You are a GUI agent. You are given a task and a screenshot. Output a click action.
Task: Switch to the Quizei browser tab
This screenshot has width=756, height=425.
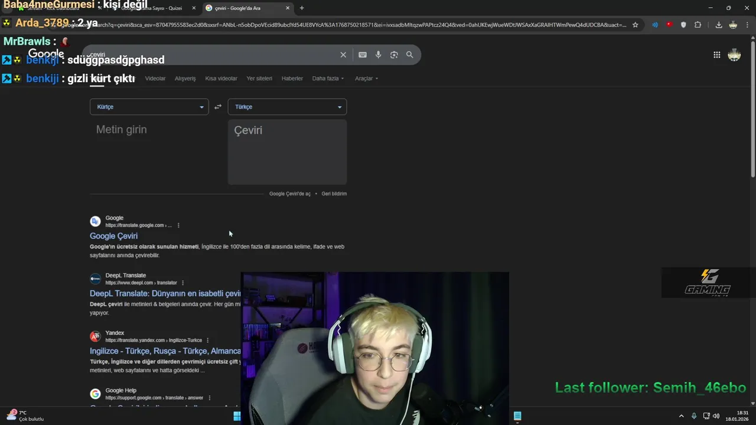pos(152,8)
